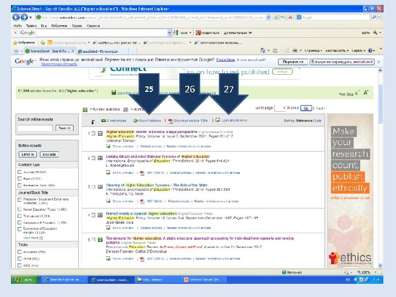Open the Google Toolbar search box dropdown
The width and height of the screenshot is (396, 297).
tap(169, 32)
